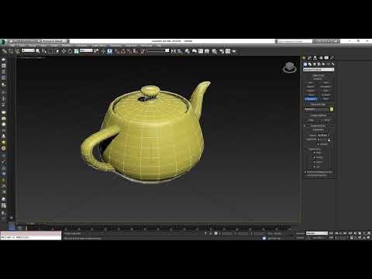Expand the Keyboard Entry rollout
Image resolution: width=372 pixels, height=279 pixels.
point(319,126)
